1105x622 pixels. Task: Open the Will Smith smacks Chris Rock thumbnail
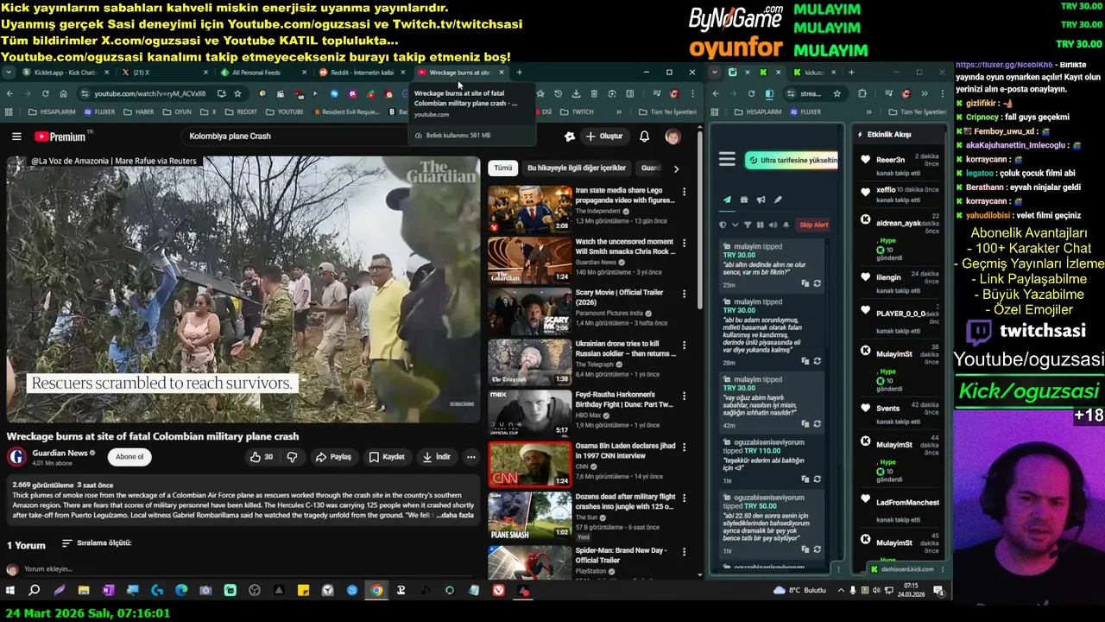coord(529,261)
